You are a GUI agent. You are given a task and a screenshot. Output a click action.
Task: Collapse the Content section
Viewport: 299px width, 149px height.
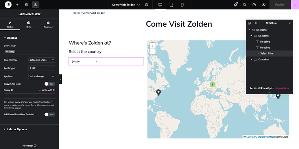pos(11,38)
